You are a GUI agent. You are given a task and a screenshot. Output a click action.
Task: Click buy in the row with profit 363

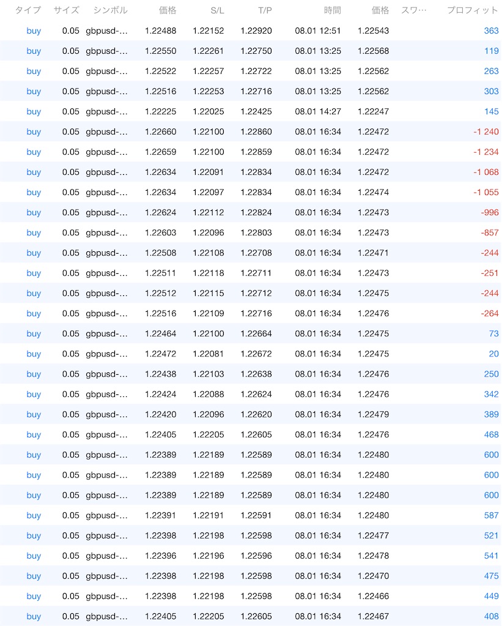pyautogui.click(x=34, y=31)
